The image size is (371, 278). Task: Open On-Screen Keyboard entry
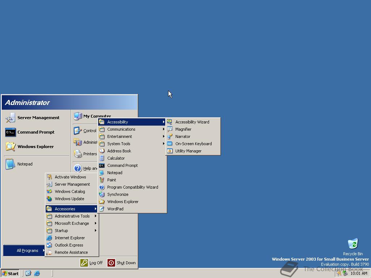tap(193, 144)
